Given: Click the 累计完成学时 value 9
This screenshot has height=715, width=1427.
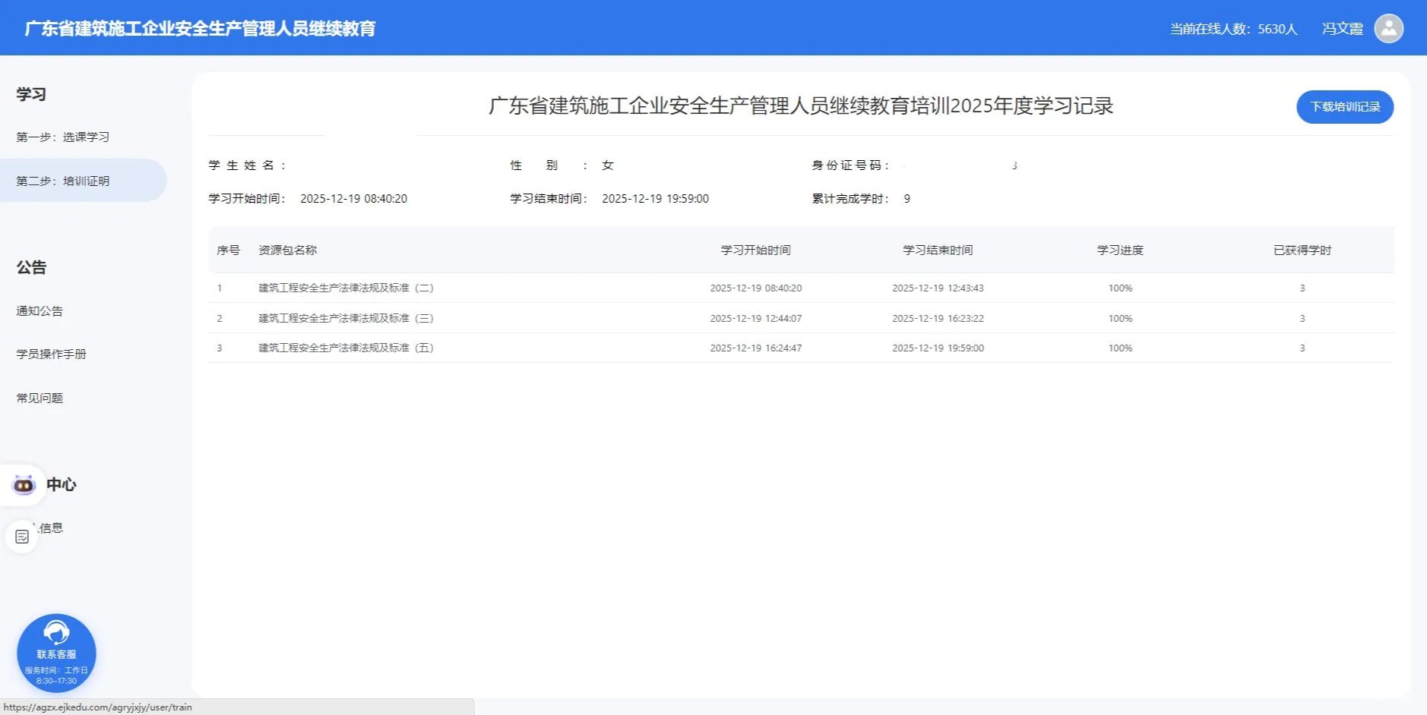Looking at the screenshot, I should [906, 198].
